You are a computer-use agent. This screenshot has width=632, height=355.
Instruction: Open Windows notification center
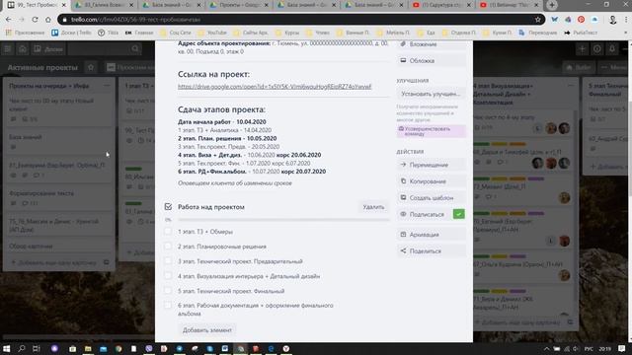[x=622, y=348]
